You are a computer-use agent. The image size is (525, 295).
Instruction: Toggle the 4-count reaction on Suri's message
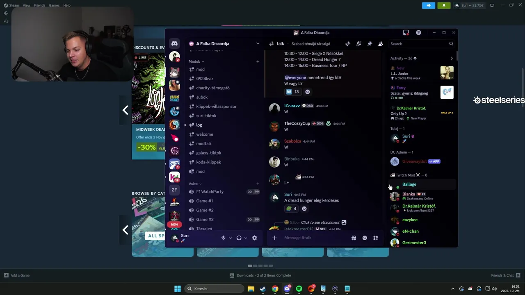pos(292,209)
